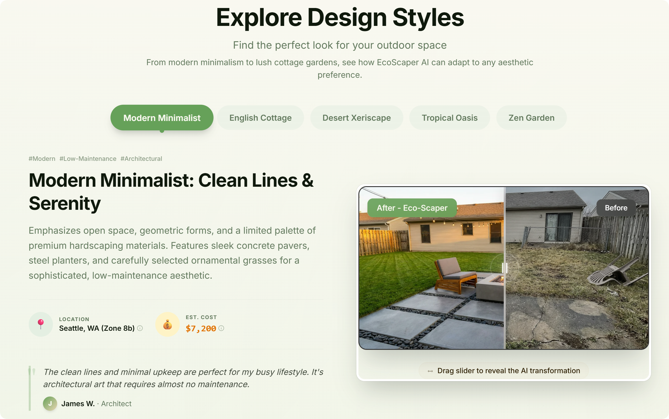
Task: Open the Zone 8b info tooltip icon
Action: [x=140, y=328]
